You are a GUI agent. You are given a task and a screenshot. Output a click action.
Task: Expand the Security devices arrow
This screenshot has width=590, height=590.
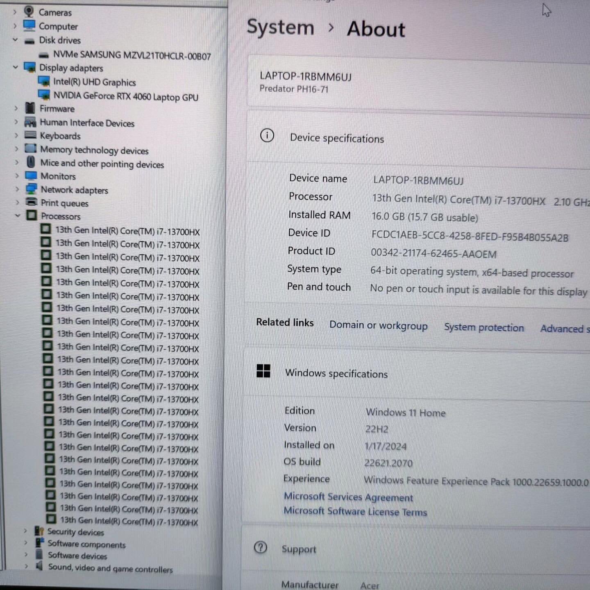(x=25, y=531)
